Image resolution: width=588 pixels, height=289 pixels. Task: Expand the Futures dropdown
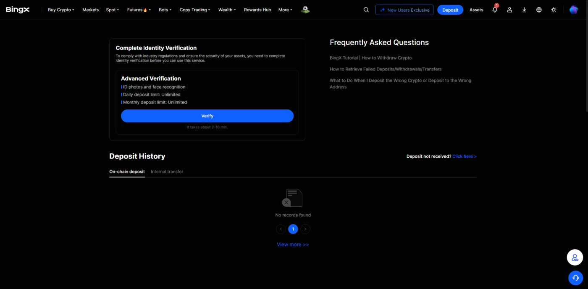coord(139,10)
